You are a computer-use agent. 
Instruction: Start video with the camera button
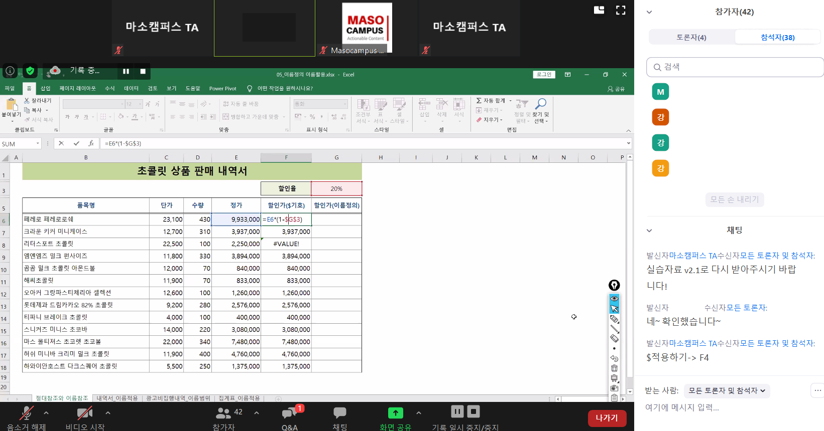[x=84, y=413]
